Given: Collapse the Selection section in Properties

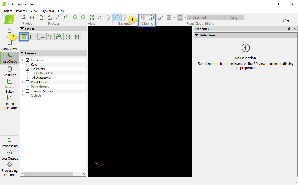Looking at the screenshot, I should coord(197,35).
